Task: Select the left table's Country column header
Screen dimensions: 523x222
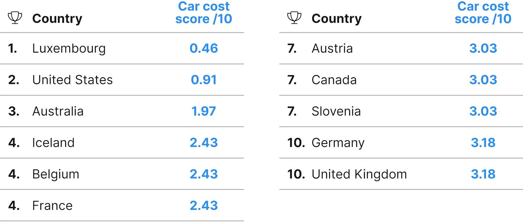Action: pos(57,19)
